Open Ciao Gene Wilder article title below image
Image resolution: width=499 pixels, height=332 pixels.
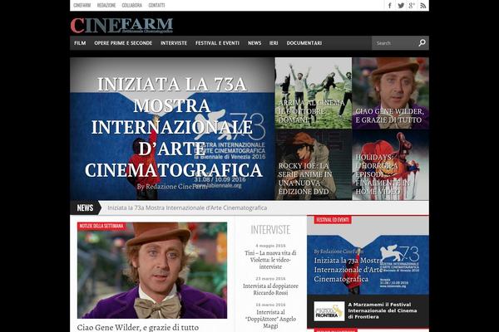138,327
